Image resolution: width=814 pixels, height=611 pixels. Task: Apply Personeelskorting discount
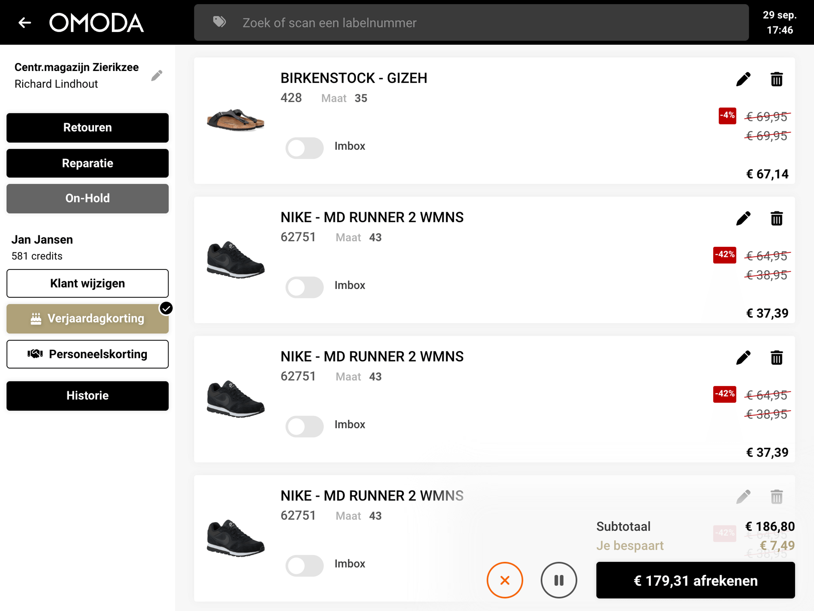(x=88, y=354)
